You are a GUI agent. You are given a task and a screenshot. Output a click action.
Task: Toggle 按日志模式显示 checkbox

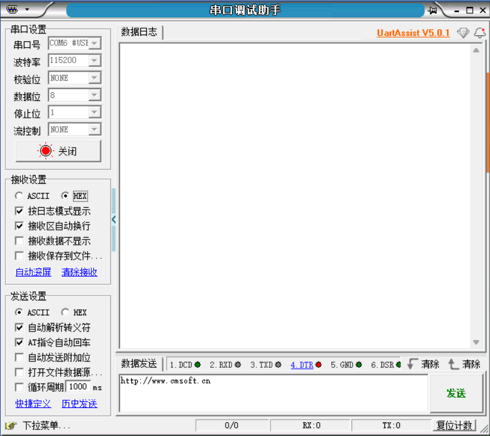pyautogui.click(x=19, y=211)
